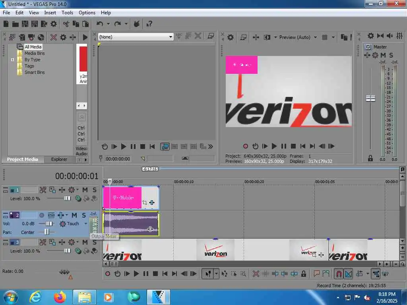Click Get Media from Web globe icon

[41, 37]
